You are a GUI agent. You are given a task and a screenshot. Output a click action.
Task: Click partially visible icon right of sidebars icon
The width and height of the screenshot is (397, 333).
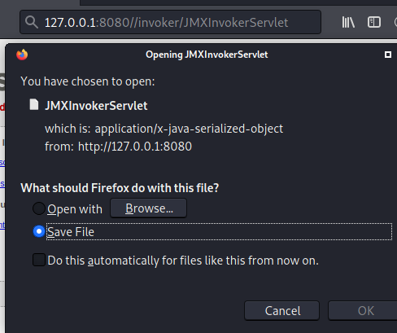(x=395, y=22)
